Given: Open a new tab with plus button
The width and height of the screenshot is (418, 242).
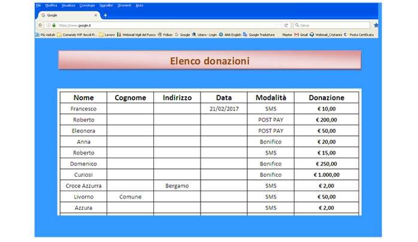Looking at the screenshot, I should click(x=105, y=15).
